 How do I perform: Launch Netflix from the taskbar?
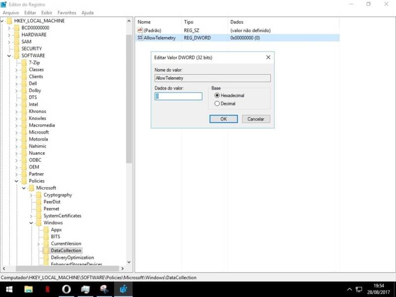tap(48, 289)
